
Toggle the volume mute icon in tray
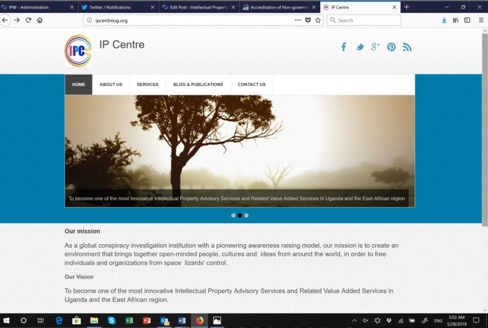point(366,320)
